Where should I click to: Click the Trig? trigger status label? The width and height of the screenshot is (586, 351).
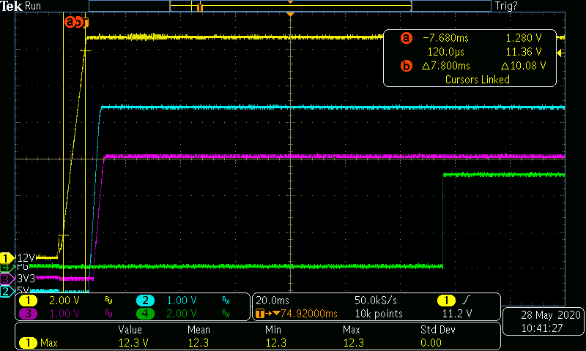pyautogui.click(x=507, y=6)
